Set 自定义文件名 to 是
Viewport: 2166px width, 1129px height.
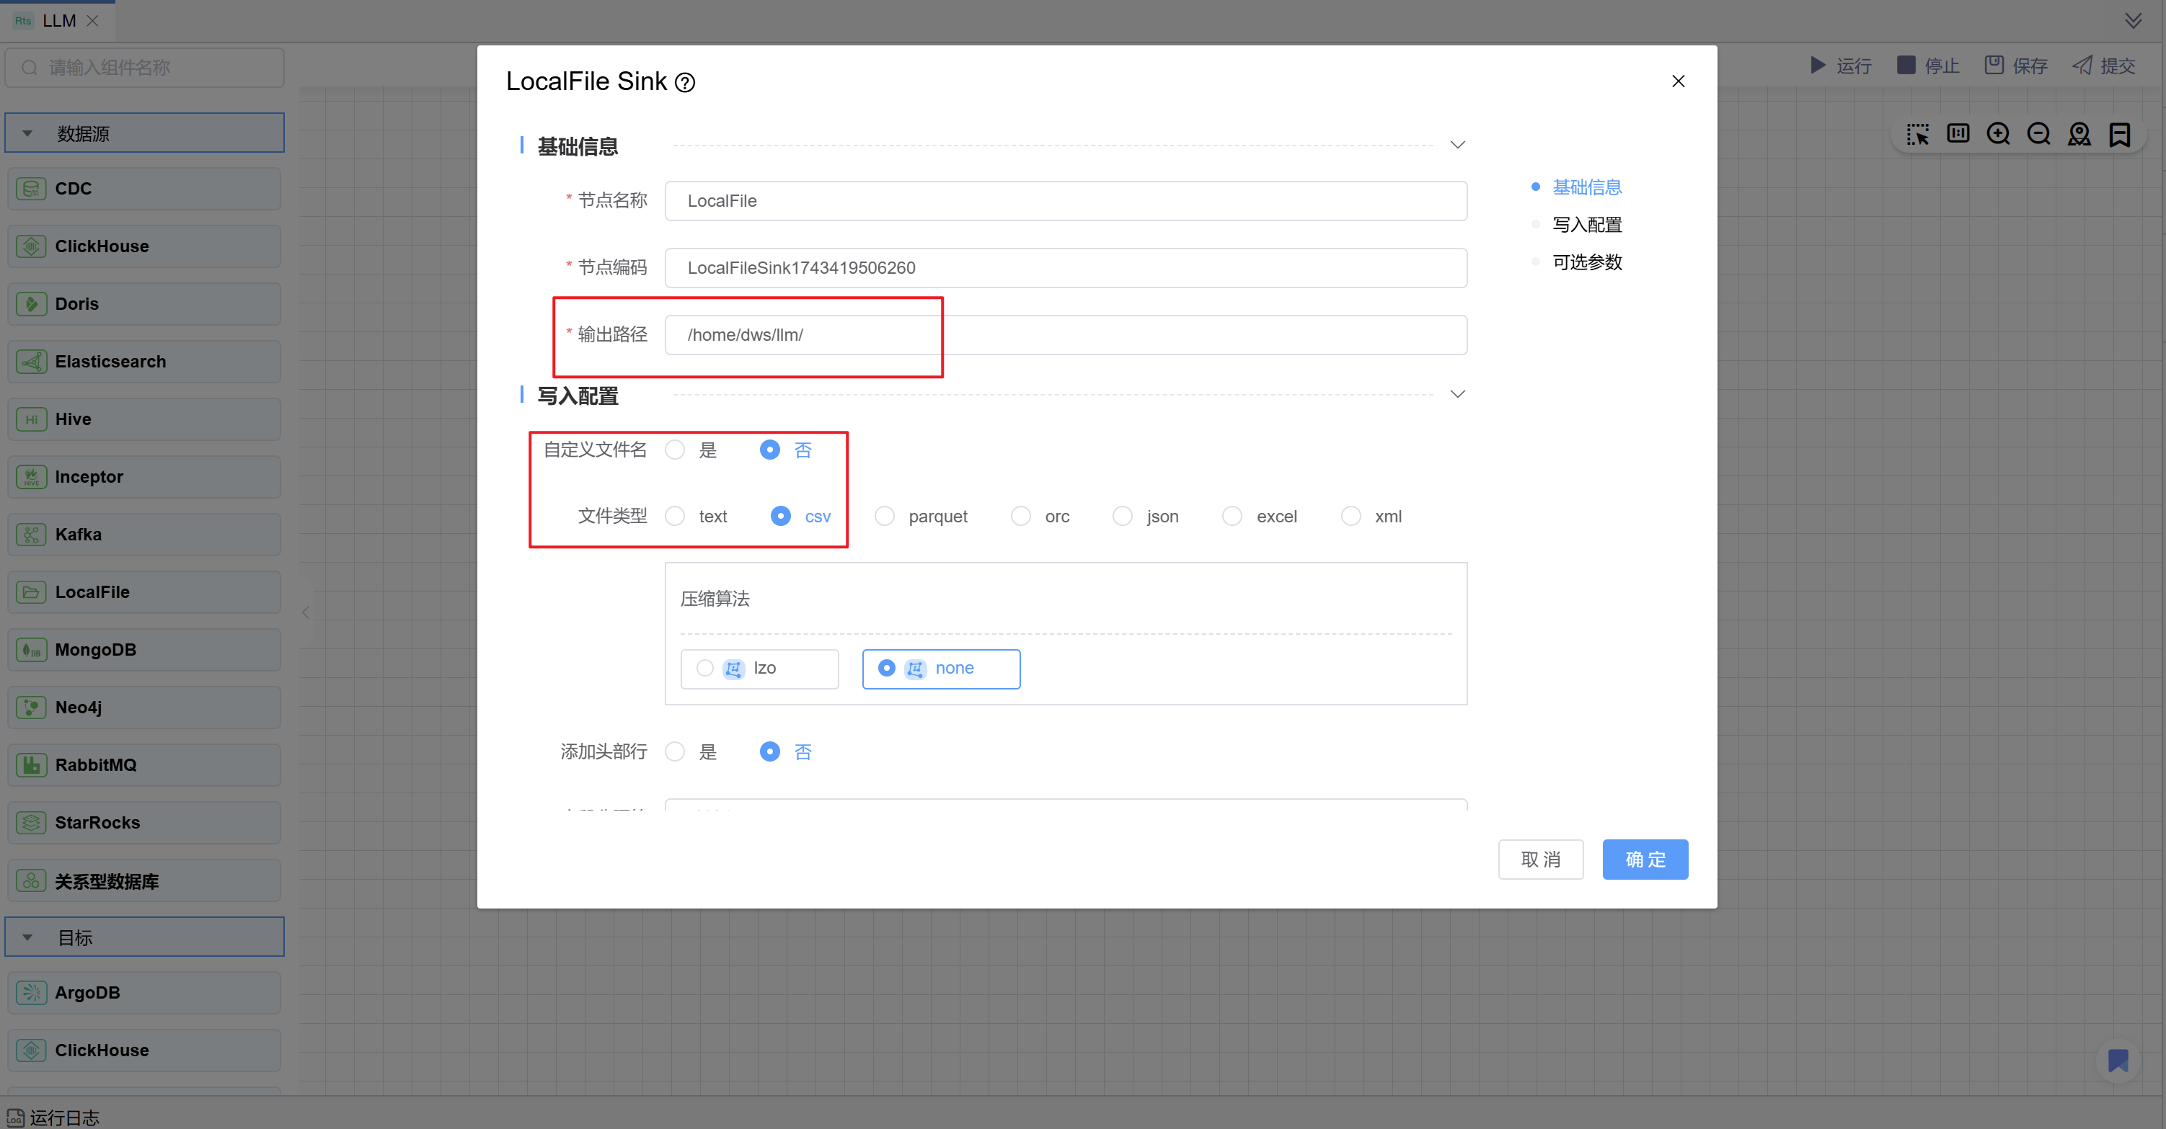point(675,450)
